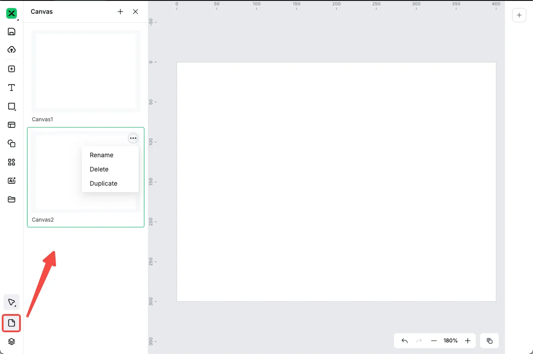This screenshot has height=354, width=533.
Task: Zoom in with the plus button
Action: click(x=468, y=341)
